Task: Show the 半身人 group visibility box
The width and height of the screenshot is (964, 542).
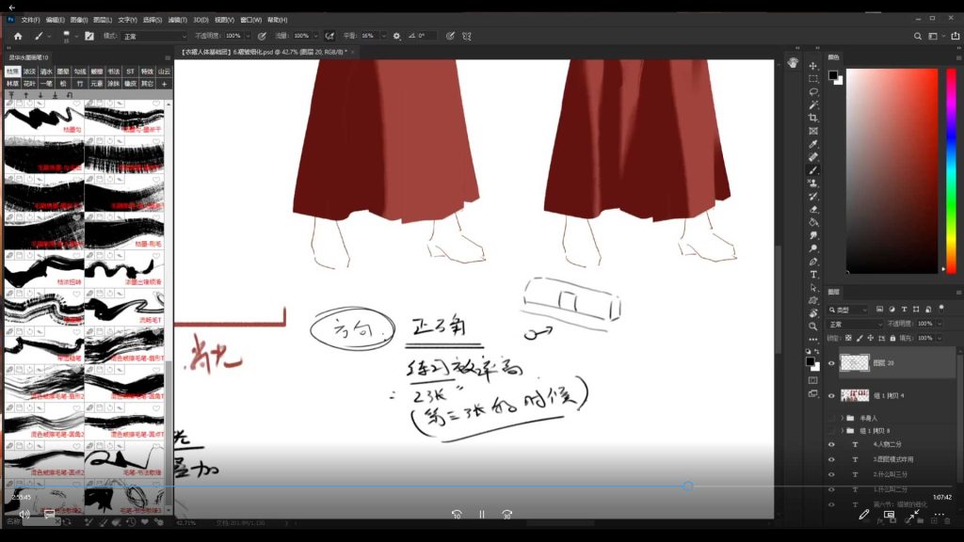Action: [x=831, y=418]
